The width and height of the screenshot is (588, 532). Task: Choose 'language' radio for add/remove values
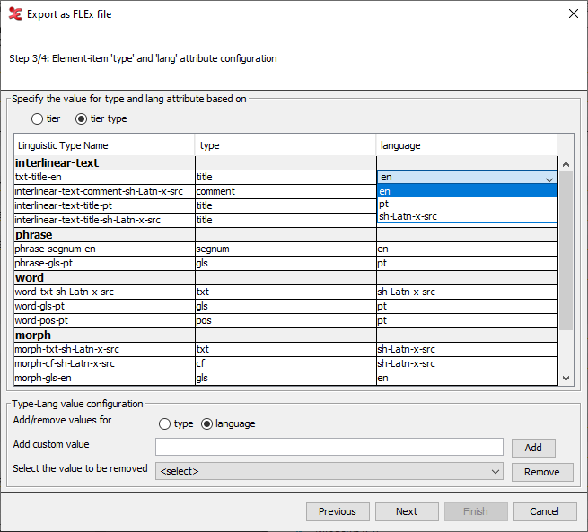[x=207, y=423]
